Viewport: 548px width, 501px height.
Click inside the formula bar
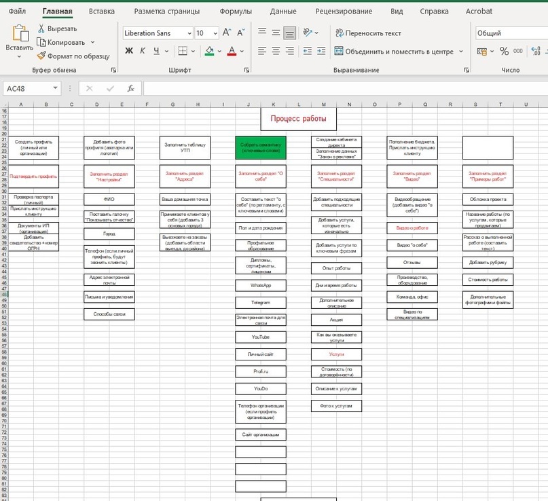(345, 88)
